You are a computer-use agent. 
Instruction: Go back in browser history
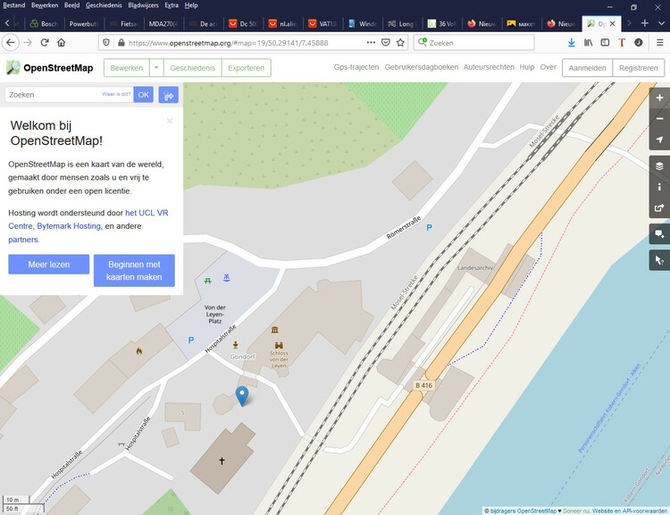pos(11,42)
